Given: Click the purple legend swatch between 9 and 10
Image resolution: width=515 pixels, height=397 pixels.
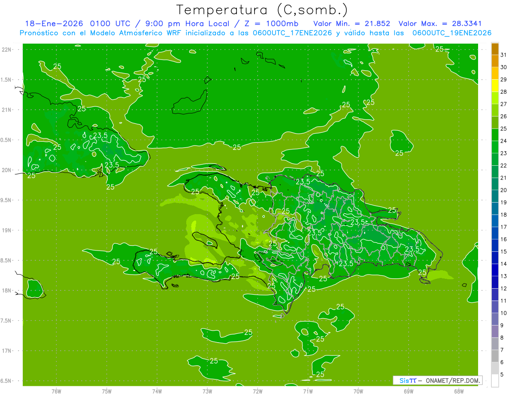Looking at the screenshot, I should 495,319.
